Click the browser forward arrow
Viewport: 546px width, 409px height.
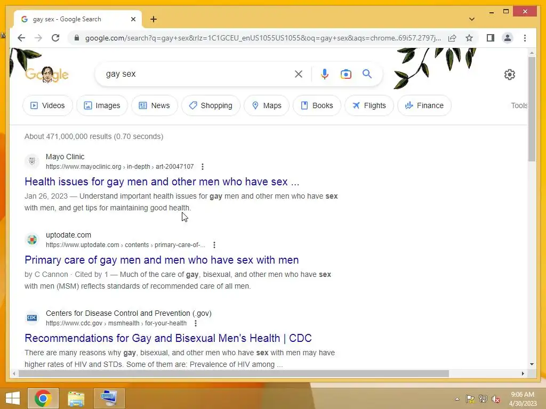[x=38, y=38]
